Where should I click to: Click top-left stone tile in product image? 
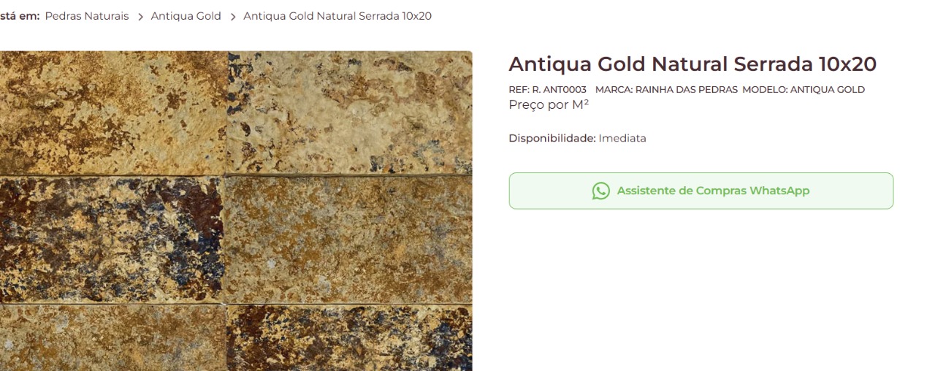(x=113, y=112)
